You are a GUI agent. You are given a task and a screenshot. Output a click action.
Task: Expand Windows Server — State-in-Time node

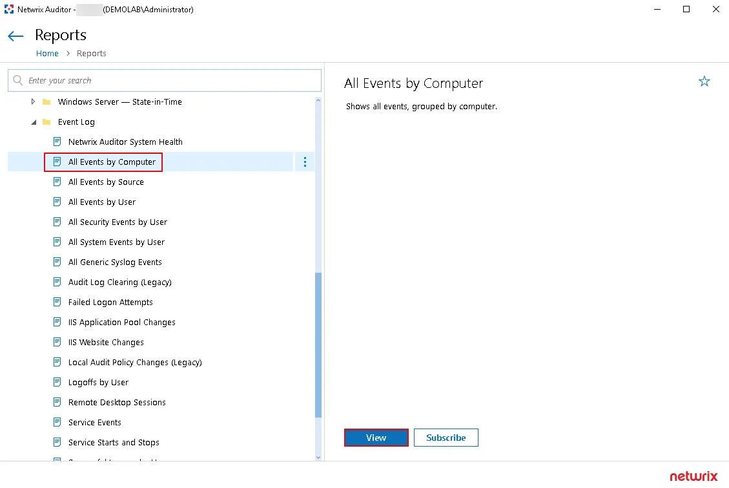(x=33, y=102)
